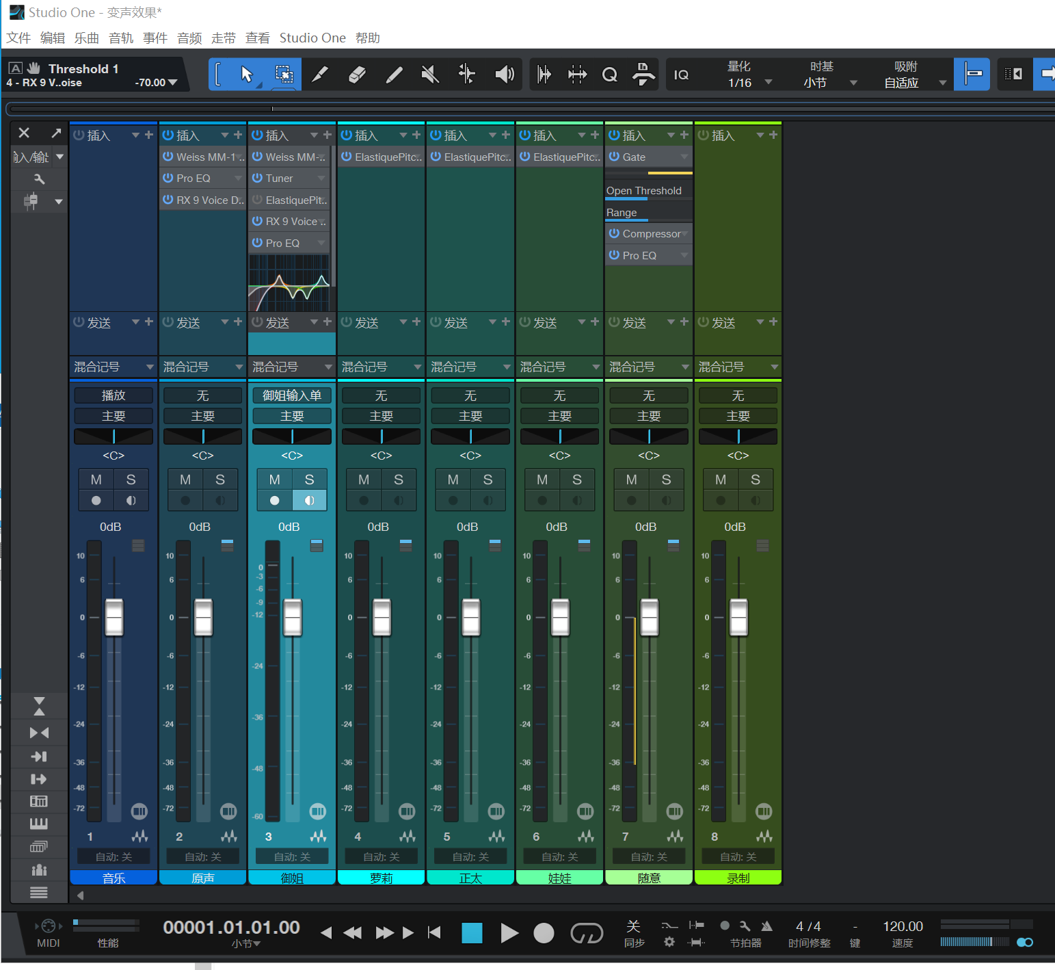Toggle power for Pro EQ on channel 2

pyautogui.click(x=168, y=178)
